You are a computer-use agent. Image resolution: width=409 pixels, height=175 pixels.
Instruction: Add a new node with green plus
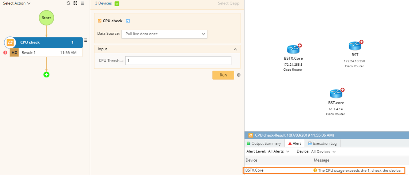pos(46,74)
